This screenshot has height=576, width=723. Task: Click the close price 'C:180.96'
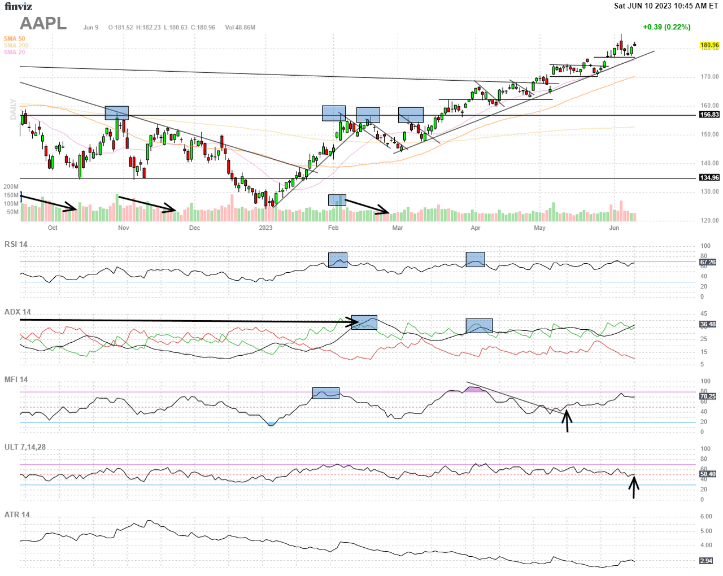[203, 27]
